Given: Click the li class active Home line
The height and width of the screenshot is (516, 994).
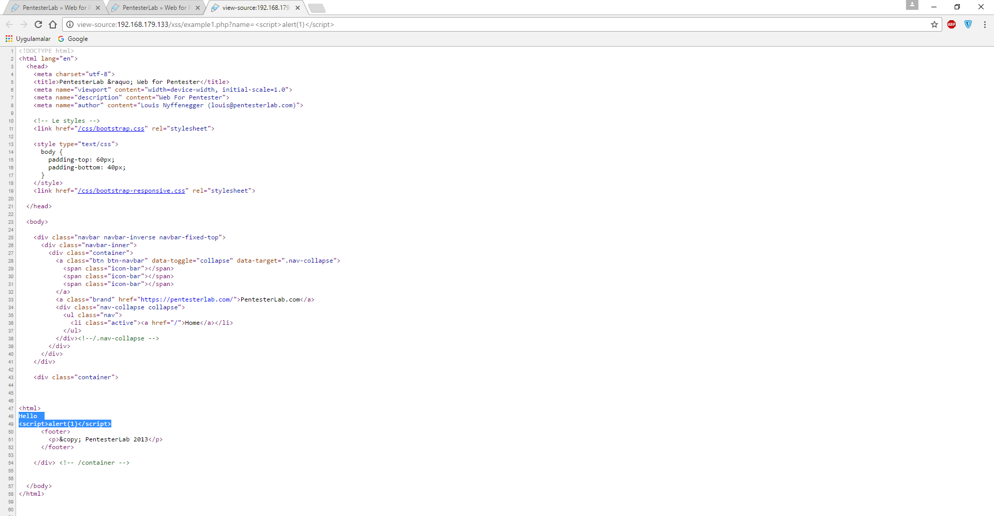Looking at the screenshot, I should click(152, 323).
